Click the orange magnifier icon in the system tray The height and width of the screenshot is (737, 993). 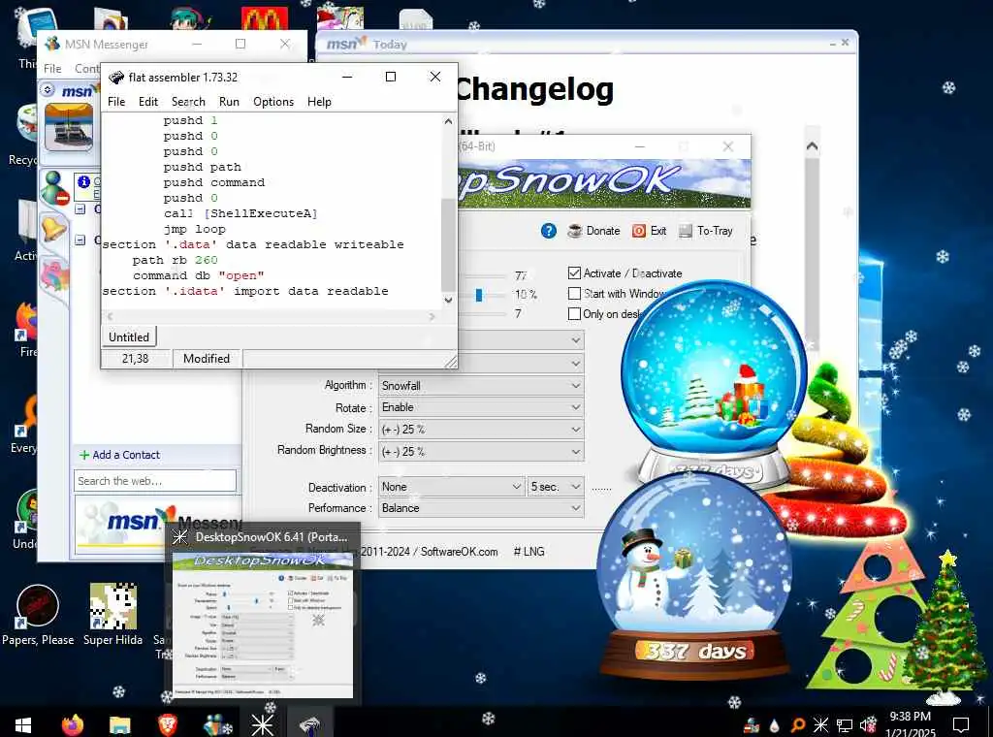[798, 725]
